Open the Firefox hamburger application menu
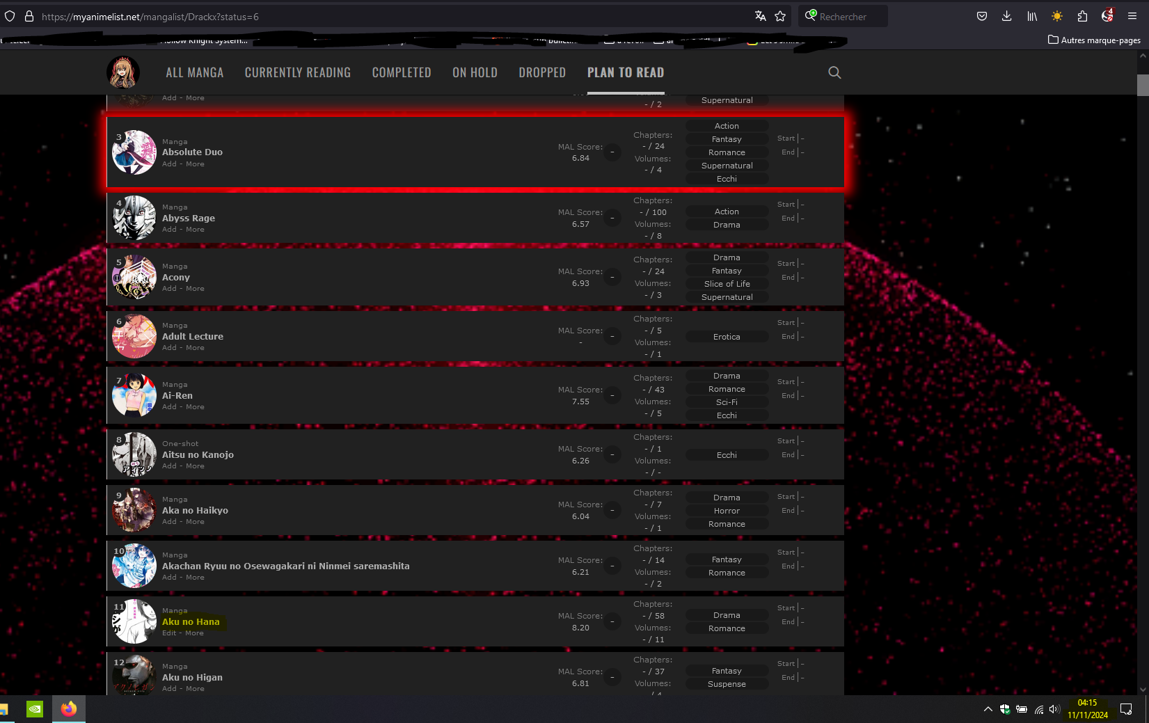1149x723 pixels. point(1132,16)
